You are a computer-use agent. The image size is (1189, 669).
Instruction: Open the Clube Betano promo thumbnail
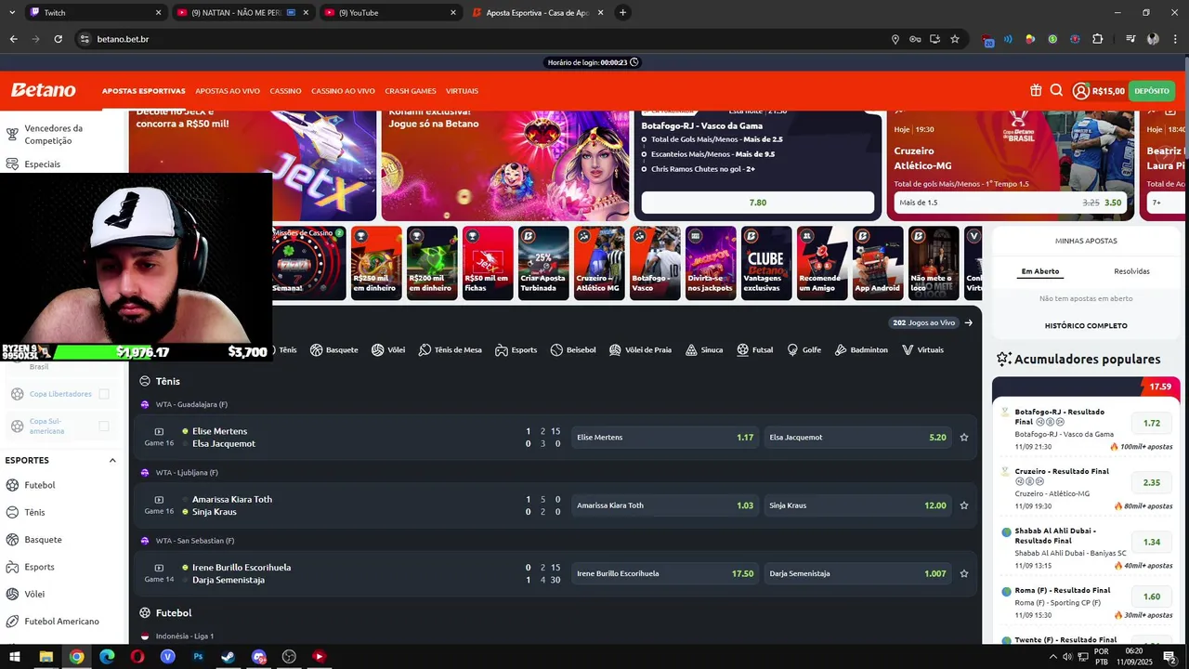[x=766, y=263]
